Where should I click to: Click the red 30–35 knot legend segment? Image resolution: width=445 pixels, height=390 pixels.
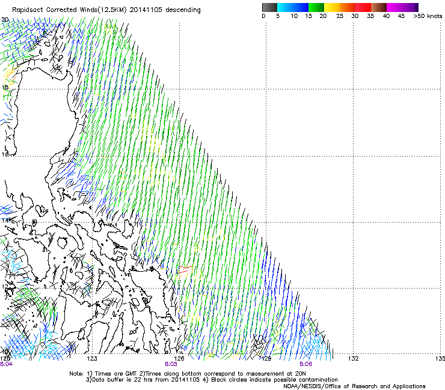pyautogui.click(x=363, y=7)
